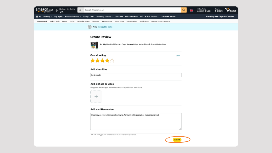Open the All search category dropdown

point(81,10)
